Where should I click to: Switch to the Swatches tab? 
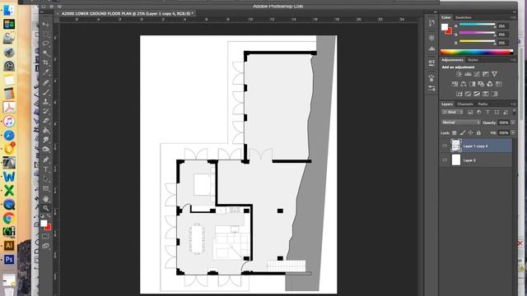463,17
